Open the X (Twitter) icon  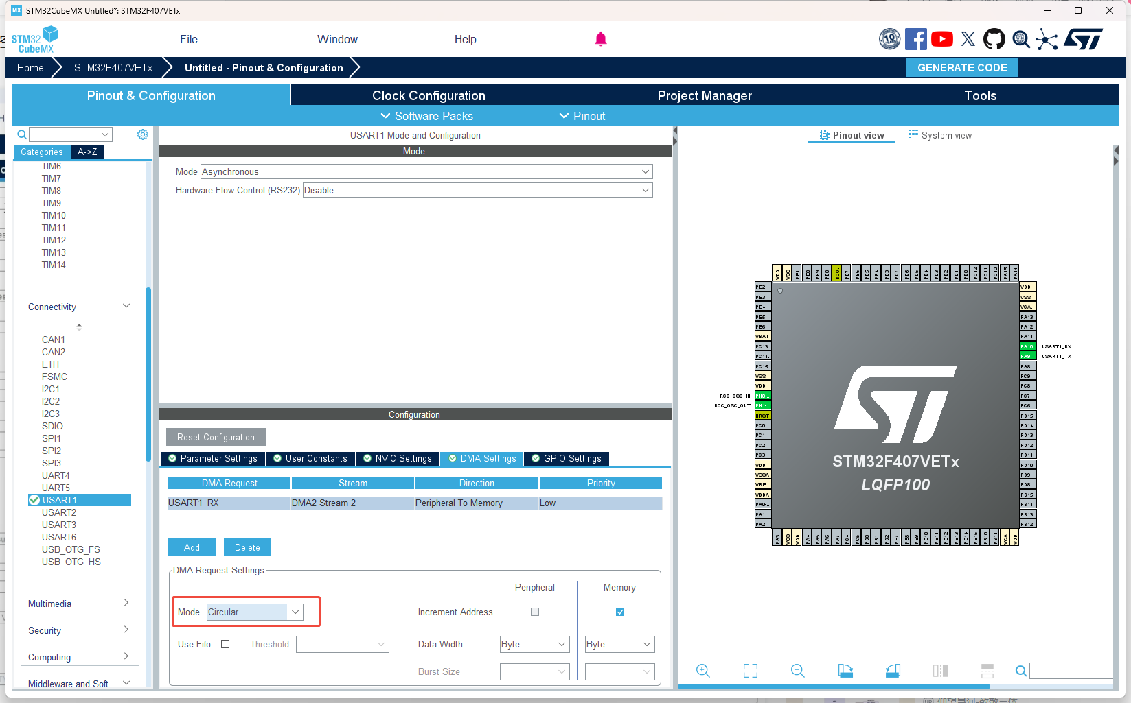point(968,39)
